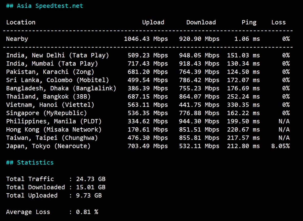The height and width of the screenshot is (221, 303).
Task: Click New Delhi upload value 509.23 Mbps
Action: (148, 56)
